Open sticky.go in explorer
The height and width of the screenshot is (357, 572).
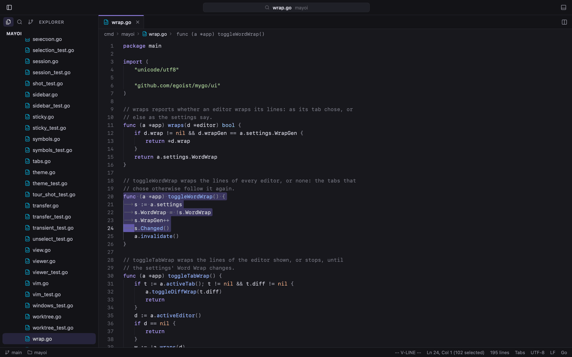click(x=49, y=117)
